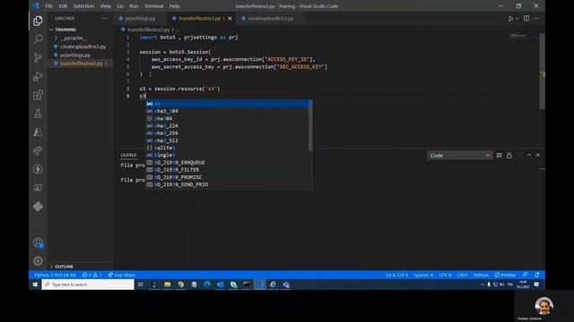Select transferfilestos3.py in the explorer
Viewport: 574px width, 322px height.
(x=81, y=64)
